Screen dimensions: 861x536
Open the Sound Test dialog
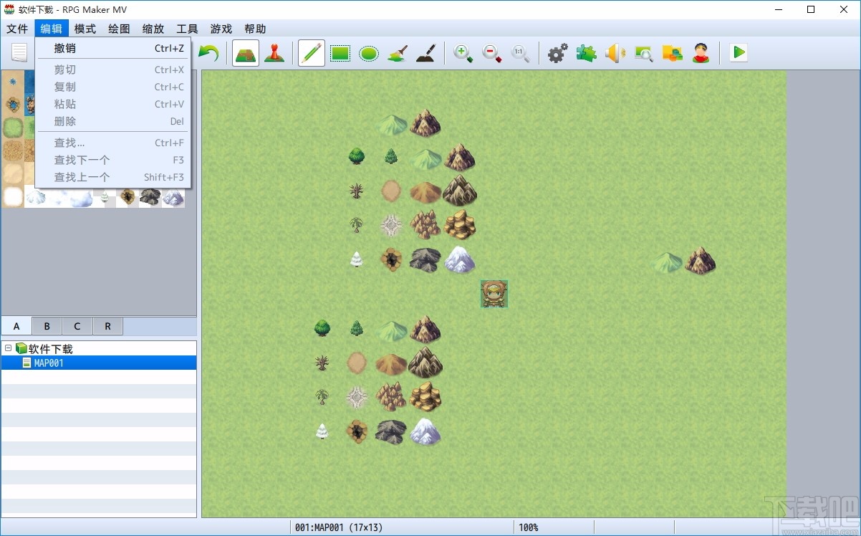pos(615,52)
